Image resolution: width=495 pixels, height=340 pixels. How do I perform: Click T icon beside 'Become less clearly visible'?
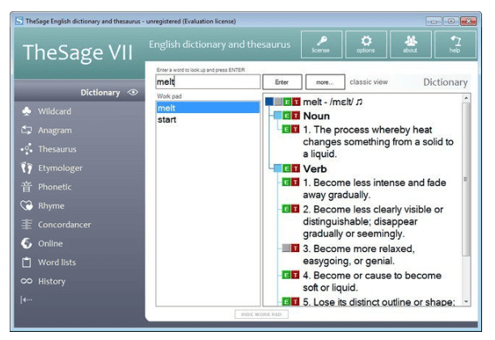coord(295,208)
